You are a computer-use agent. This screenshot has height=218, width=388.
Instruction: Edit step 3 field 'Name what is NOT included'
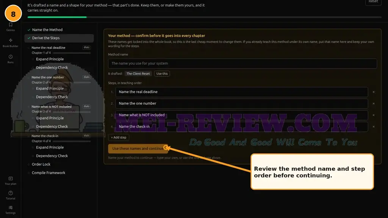(241, 115)
